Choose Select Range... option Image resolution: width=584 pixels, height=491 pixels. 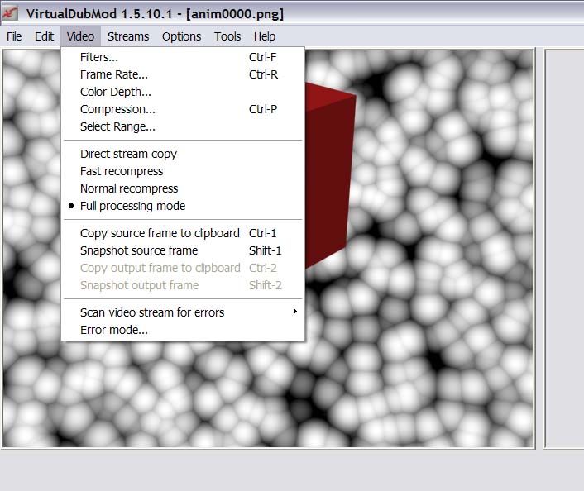click(183, 126)
